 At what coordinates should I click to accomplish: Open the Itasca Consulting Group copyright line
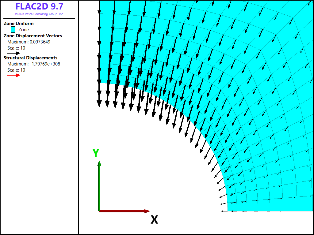pyautogui.click(x=40, y=14)
